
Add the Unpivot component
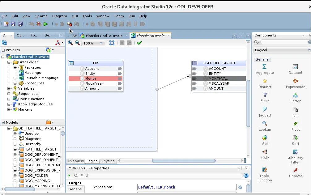pyautogui.click(x=295, y=172)
